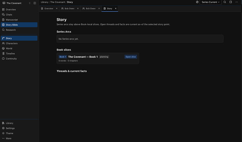
Task: Click the No Series arcs yet box
Action: 140,39
